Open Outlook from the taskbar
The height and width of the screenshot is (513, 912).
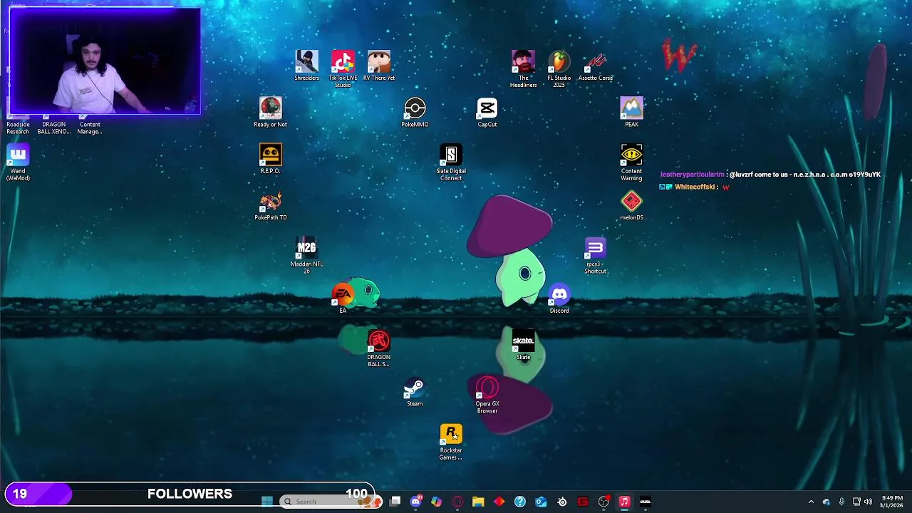coord(541,502)
